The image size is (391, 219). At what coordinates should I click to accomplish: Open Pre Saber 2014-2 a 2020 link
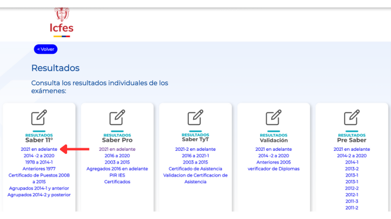pyautogui.click(x=352, y=156)
